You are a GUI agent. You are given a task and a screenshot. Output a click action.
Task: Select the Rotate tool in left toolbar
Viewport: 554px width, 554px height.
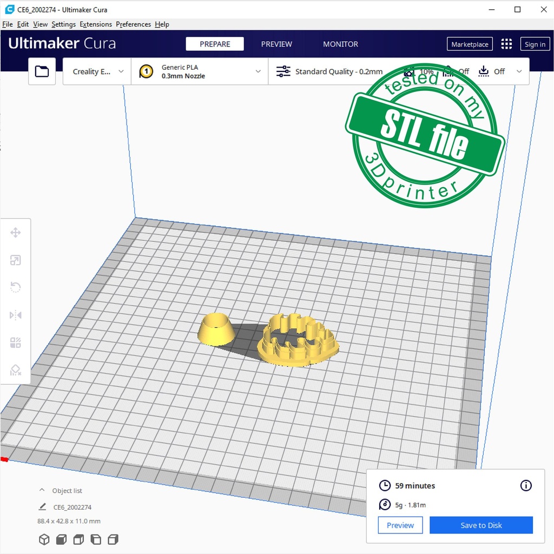[15, 287]
